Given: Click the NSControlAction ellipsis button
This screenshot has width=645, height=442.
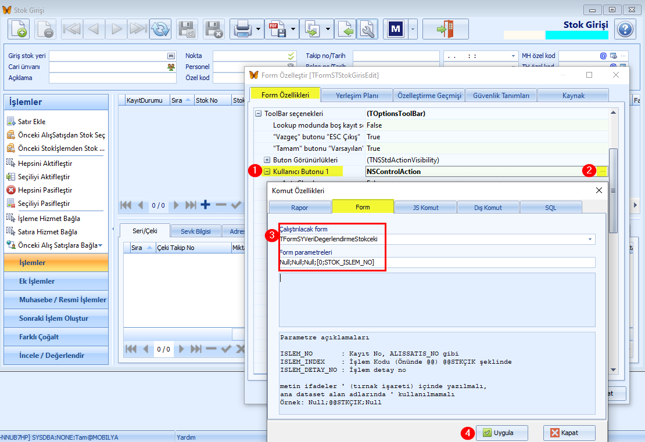Looking at the screenshot, I should point(603,171).
